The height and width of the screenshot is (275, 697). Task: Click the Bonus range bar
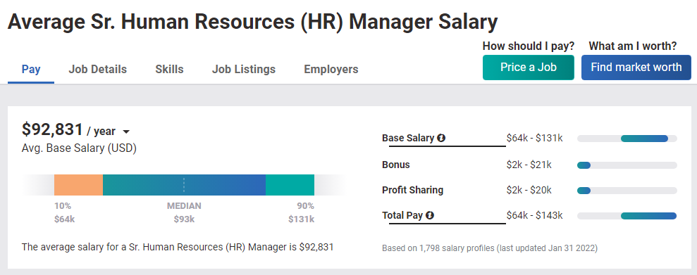pos(627,165)
